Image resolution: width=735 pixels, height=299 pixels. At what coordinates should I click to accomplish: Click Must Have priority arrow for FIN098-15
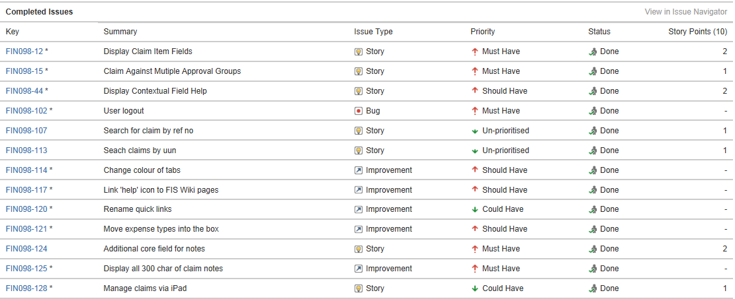[x=475, y=71]
